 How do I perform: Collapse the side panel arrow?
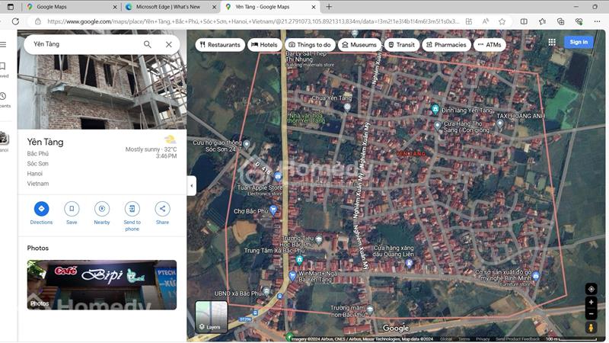pyautogui.click(x=192, y=185)
